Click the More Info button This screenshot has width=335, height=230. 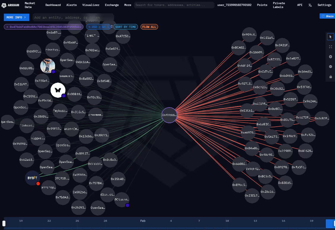point(17,17)
